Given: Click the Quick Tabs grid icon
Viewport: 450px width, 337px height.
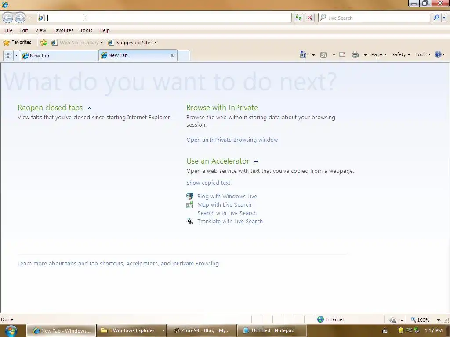Looking at the screenshot, I should 8,55.
